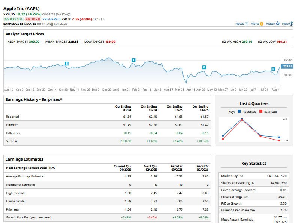This screenshot has height=223, width=298.
Task: Click the earnings marker E near Apr 28
Action: pyautogui.click(x=204, y=67)
